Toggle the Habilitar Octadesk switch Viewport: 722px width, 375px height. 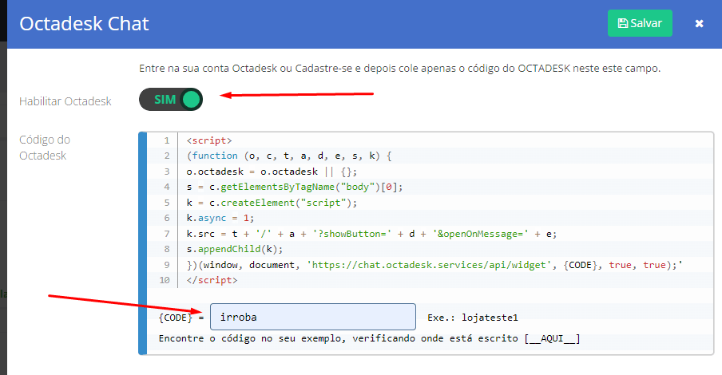171,100
